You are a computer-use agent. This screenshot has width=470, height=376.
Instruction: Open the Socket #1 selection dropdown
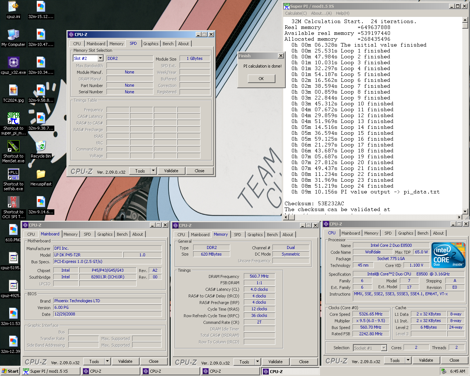click(384, 348)
